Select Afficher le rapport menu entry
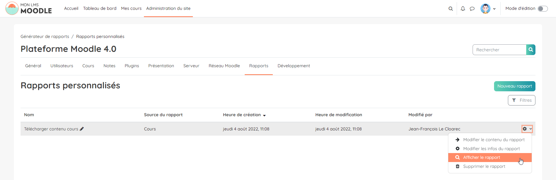This screenshot has width=556, height=180. [x=481, y=157]
